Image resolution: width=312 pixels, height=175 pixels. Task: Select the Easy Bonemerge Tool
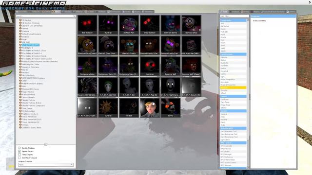click(x=233, y=137)
